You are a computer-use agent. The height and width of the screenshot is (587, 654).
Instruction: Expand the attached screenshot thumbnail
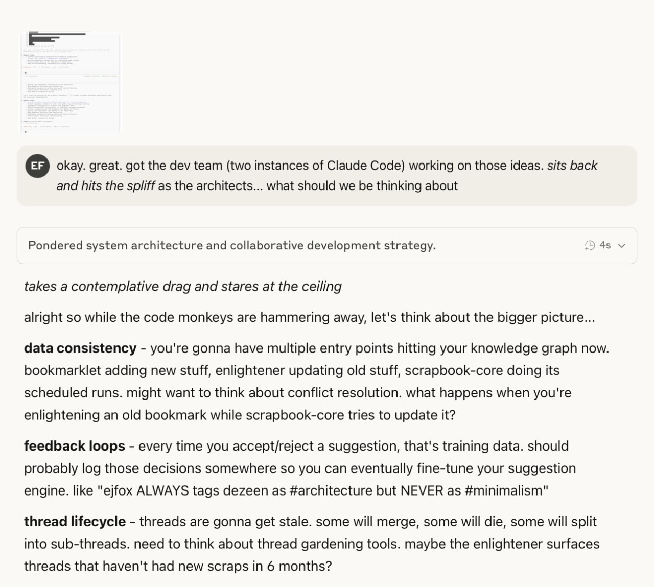71,82
